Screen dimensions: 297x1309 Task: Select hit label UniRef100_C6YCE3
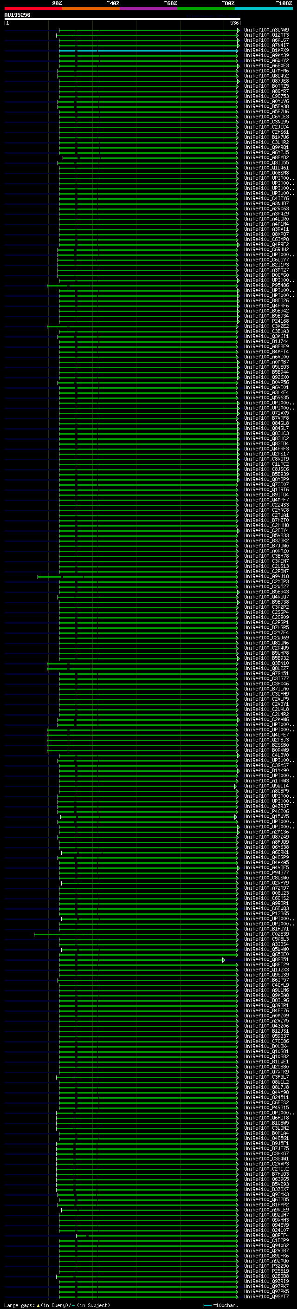(266, 117)
